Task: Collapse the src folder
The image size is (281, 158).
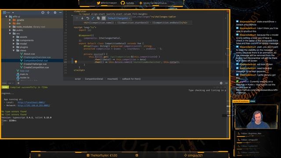Action: [10, 33]
